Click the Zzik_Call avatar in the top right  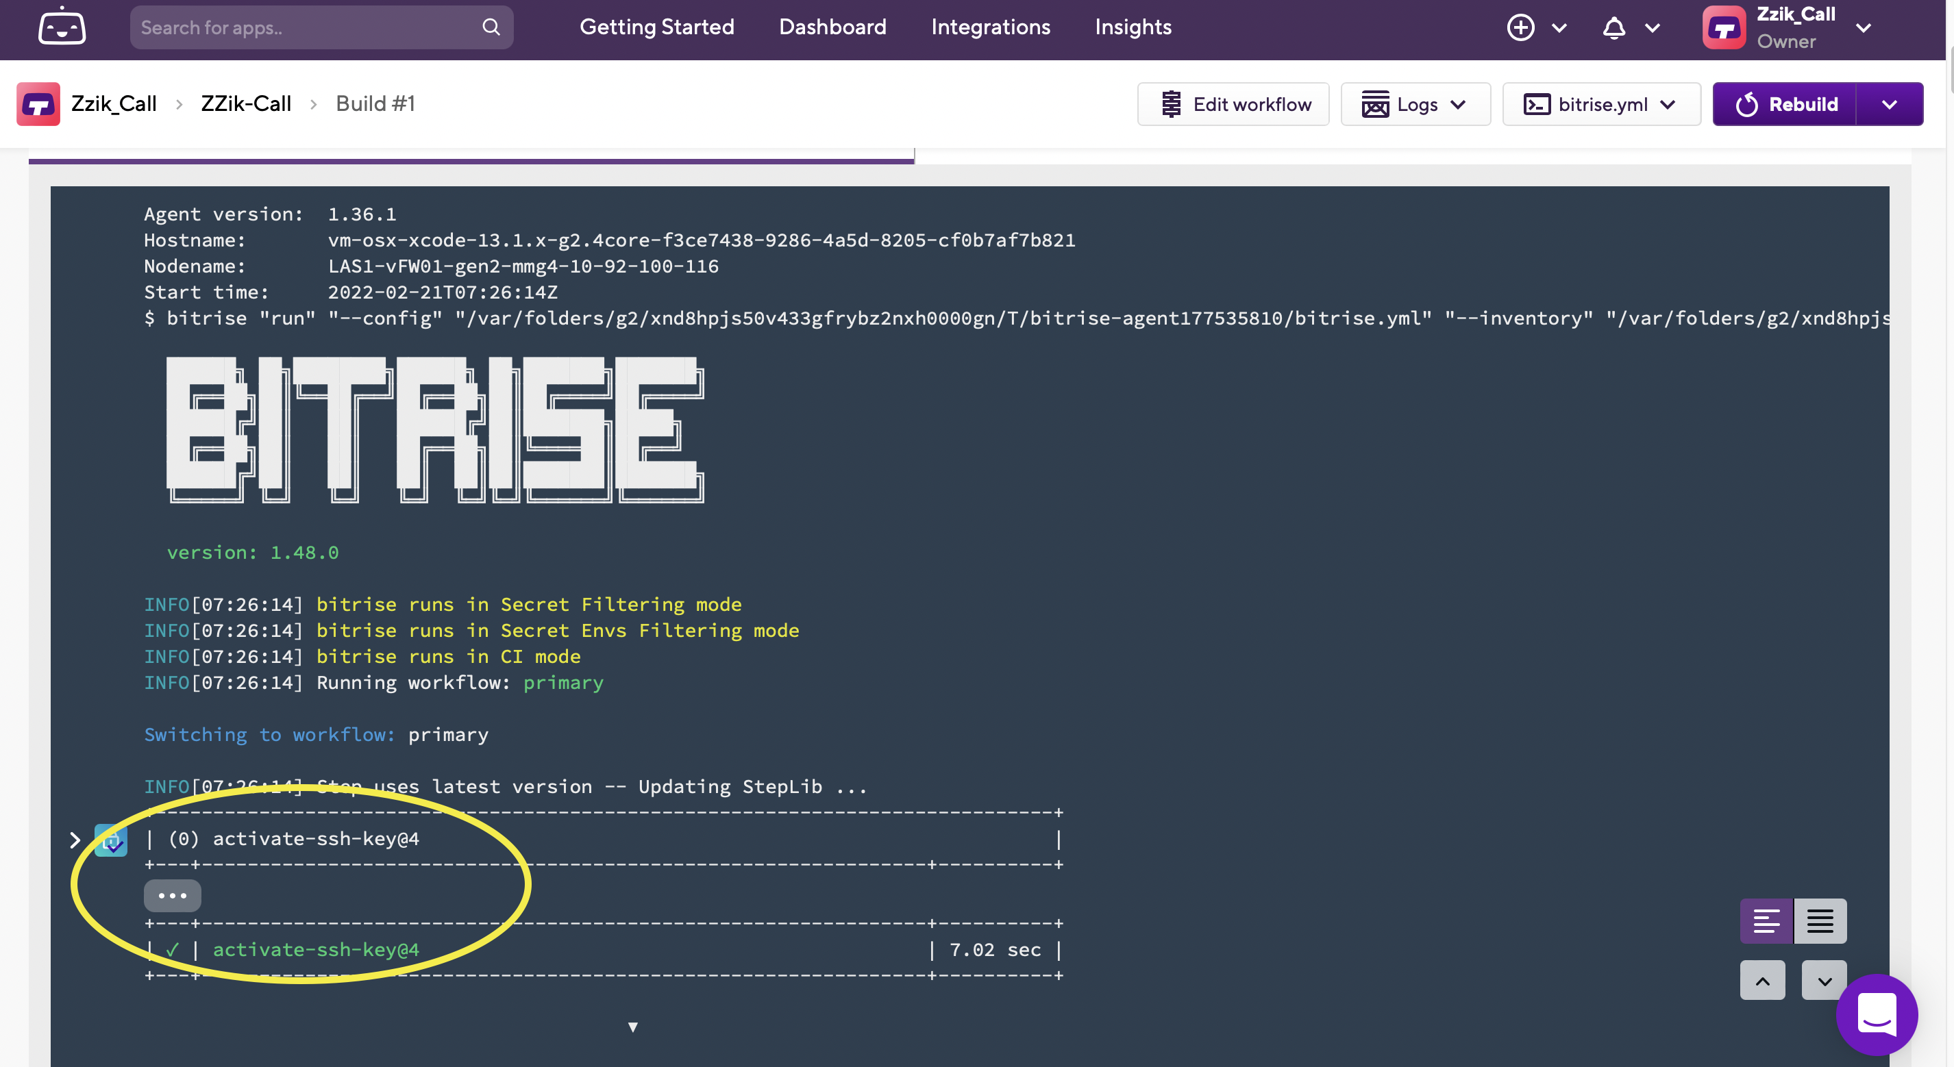[1724, 28]
